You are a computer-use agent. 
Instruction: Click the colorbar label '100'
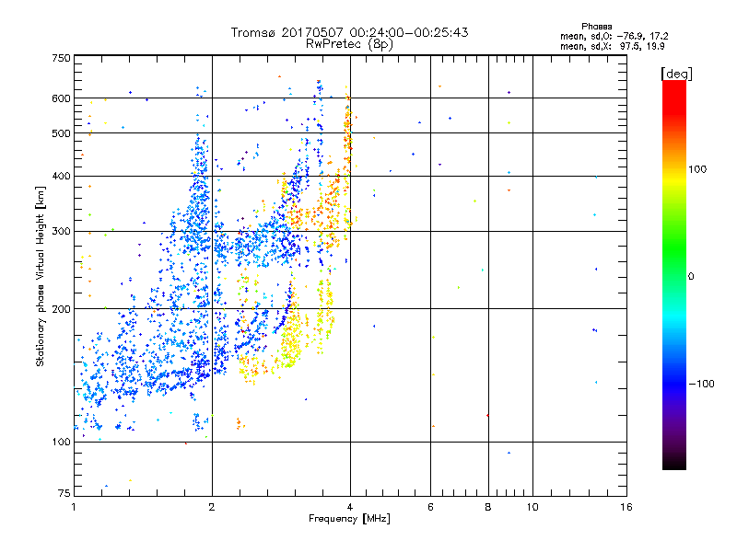[697, 169]
